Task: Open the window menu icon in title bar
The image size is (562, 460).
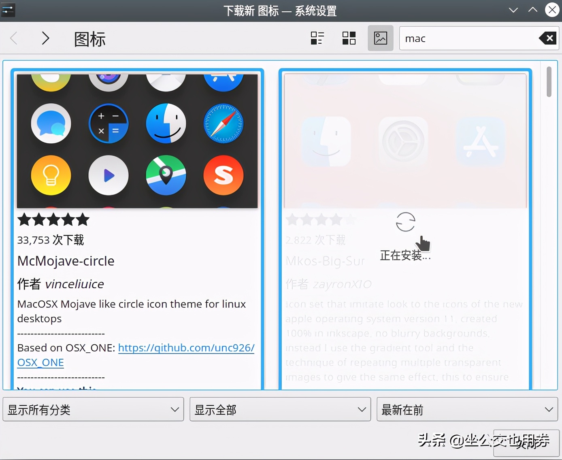Action: [8, 10]
